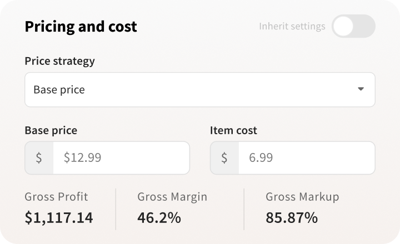Click the "Inherit settings" text label
Screen dimensions: 400x244
292,26
